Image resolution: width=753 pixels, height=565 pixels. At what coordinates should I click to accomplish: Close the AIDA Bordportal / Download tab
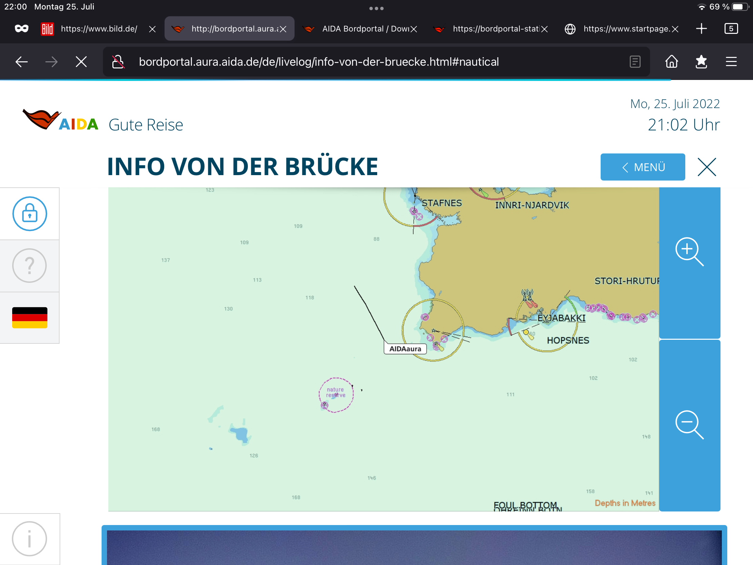coord(414,29)
